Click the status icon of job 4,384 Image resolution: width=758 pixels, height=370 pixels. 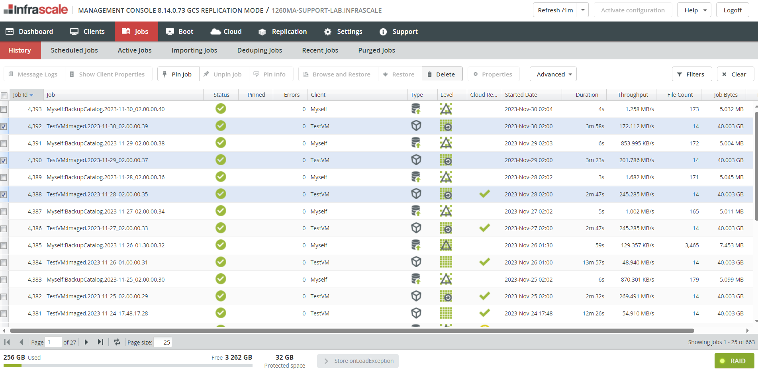pyautogui.click(x=221, y=262)
